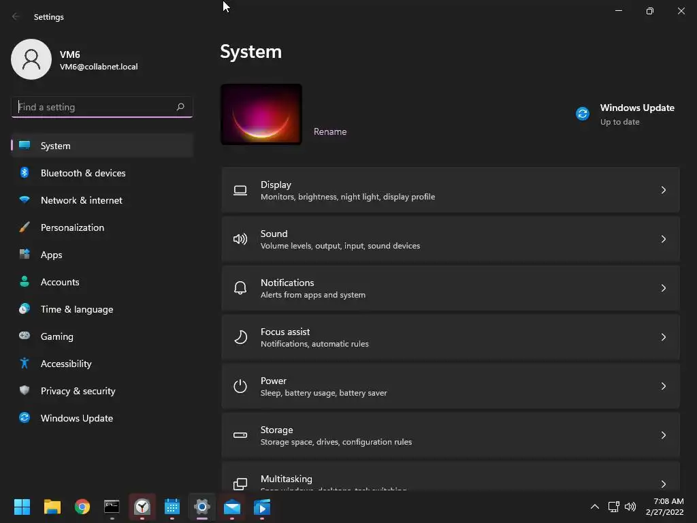The height and width of the screenshot is (523, 697).
Task: Open the clock app in taskbar
Action: [x=142, y=507]
